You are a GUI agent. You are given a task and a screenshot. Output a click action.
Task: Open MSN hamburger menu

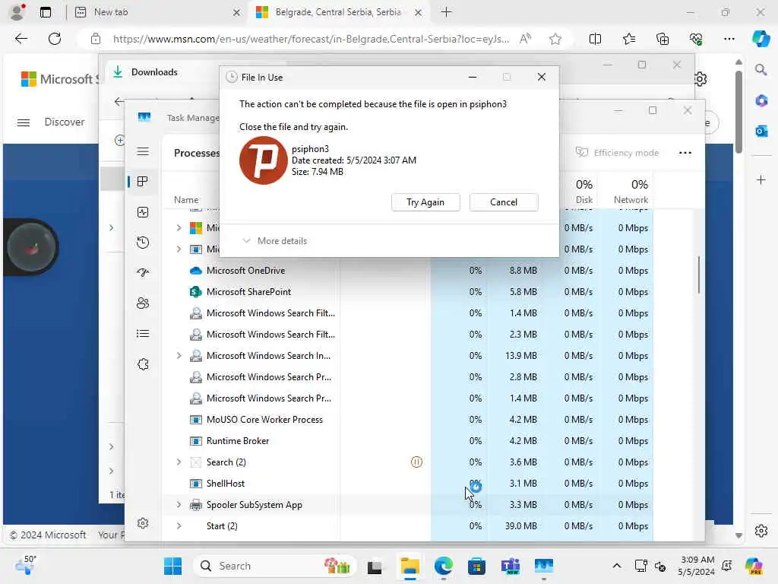click(24, 122)
